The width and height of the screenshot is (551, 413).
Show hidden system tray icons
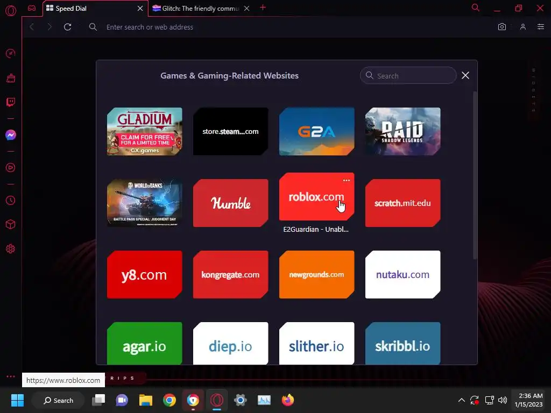coord(461,400)
